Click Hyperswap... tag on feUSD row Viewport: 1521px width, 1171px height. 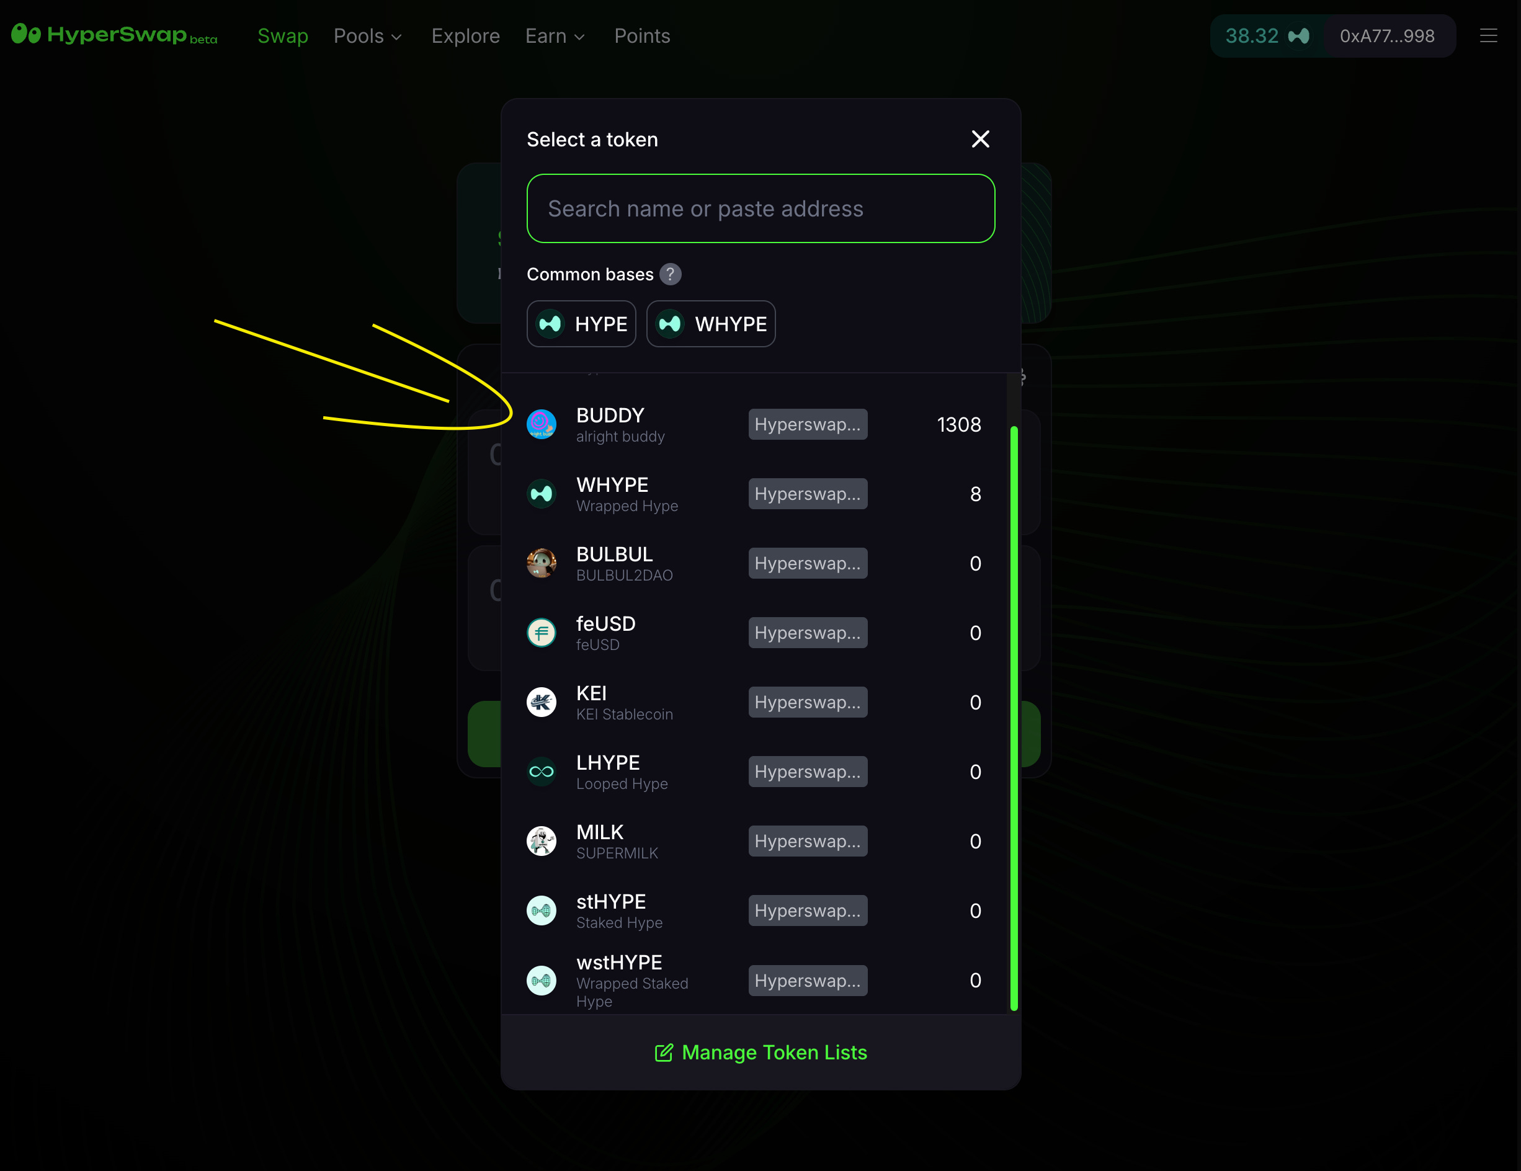click(808, 633)
